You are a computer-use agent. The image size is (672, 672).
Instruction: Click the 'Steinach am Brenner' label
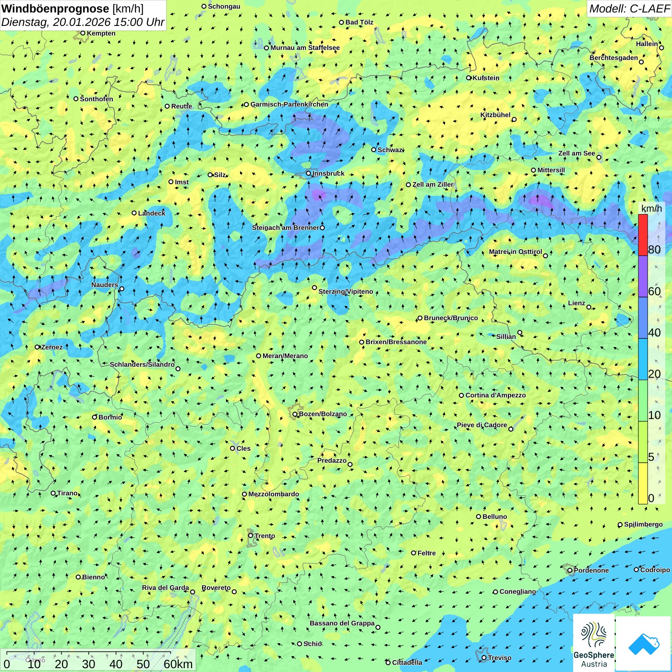[x=286, y=228]
